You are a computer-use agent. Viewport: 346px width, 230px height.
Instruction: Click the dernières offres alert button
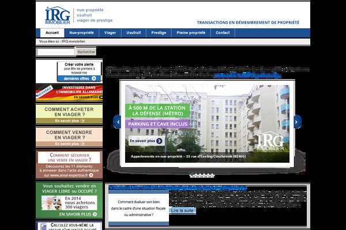[80, 78]
